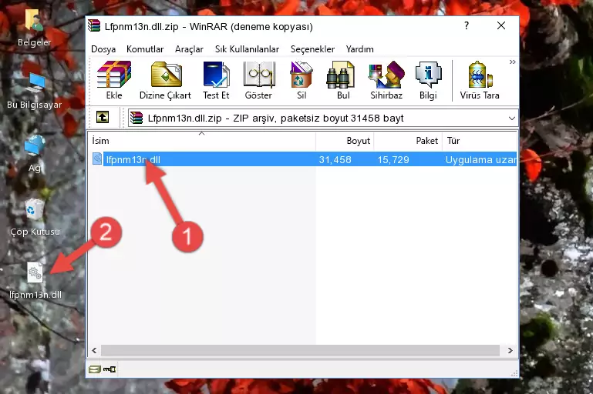Click the 31,458 size value

[335, 159]
